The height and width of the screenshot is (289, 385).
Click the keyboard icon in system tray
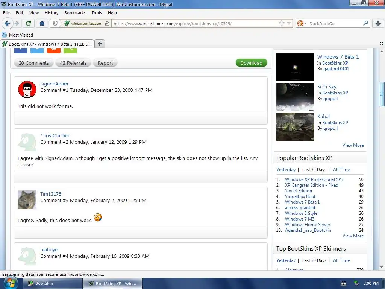[344, 284]
